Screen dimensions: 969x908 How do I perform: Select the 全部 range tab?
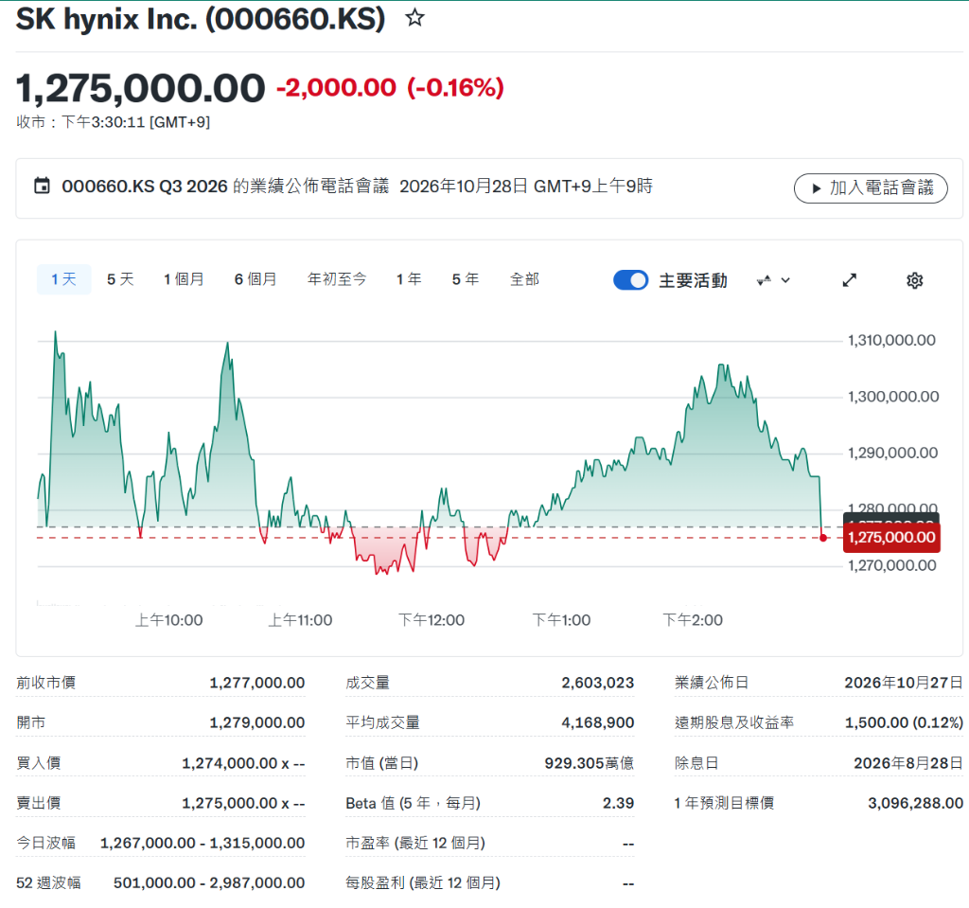pos(524,279)
